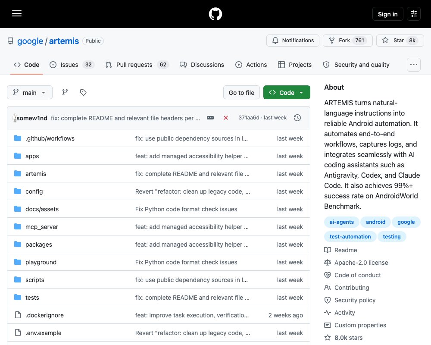Click the test-automation topic tag

(x=350, y=237)
